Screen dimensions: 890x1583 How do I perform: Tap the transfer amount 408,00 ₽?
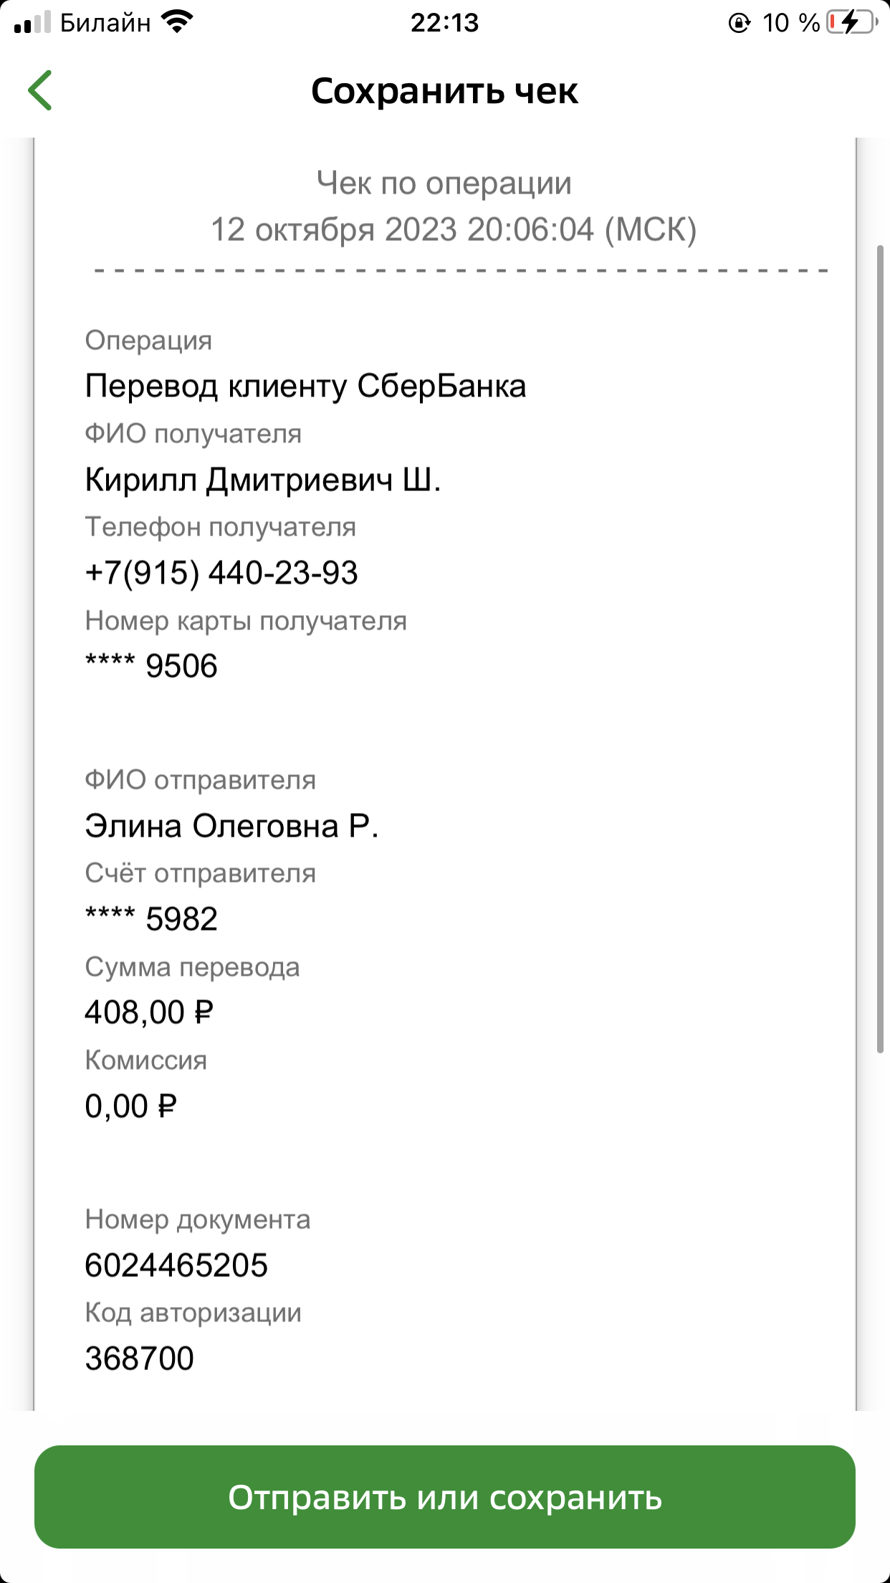(x=149, y=1012)
